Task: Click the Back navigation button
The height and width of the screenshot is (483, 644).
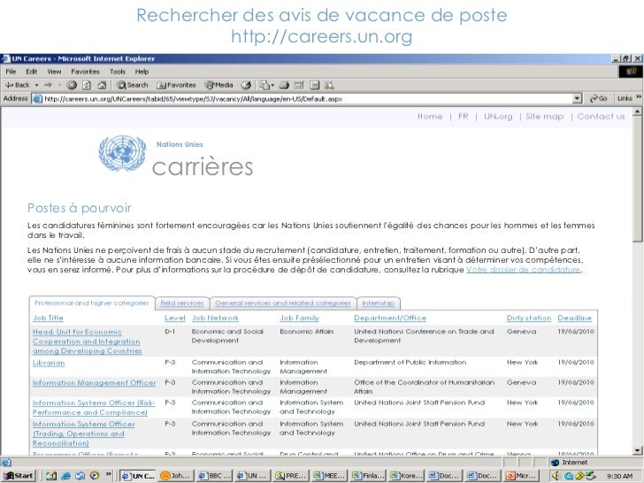Action: coord(18,85)
